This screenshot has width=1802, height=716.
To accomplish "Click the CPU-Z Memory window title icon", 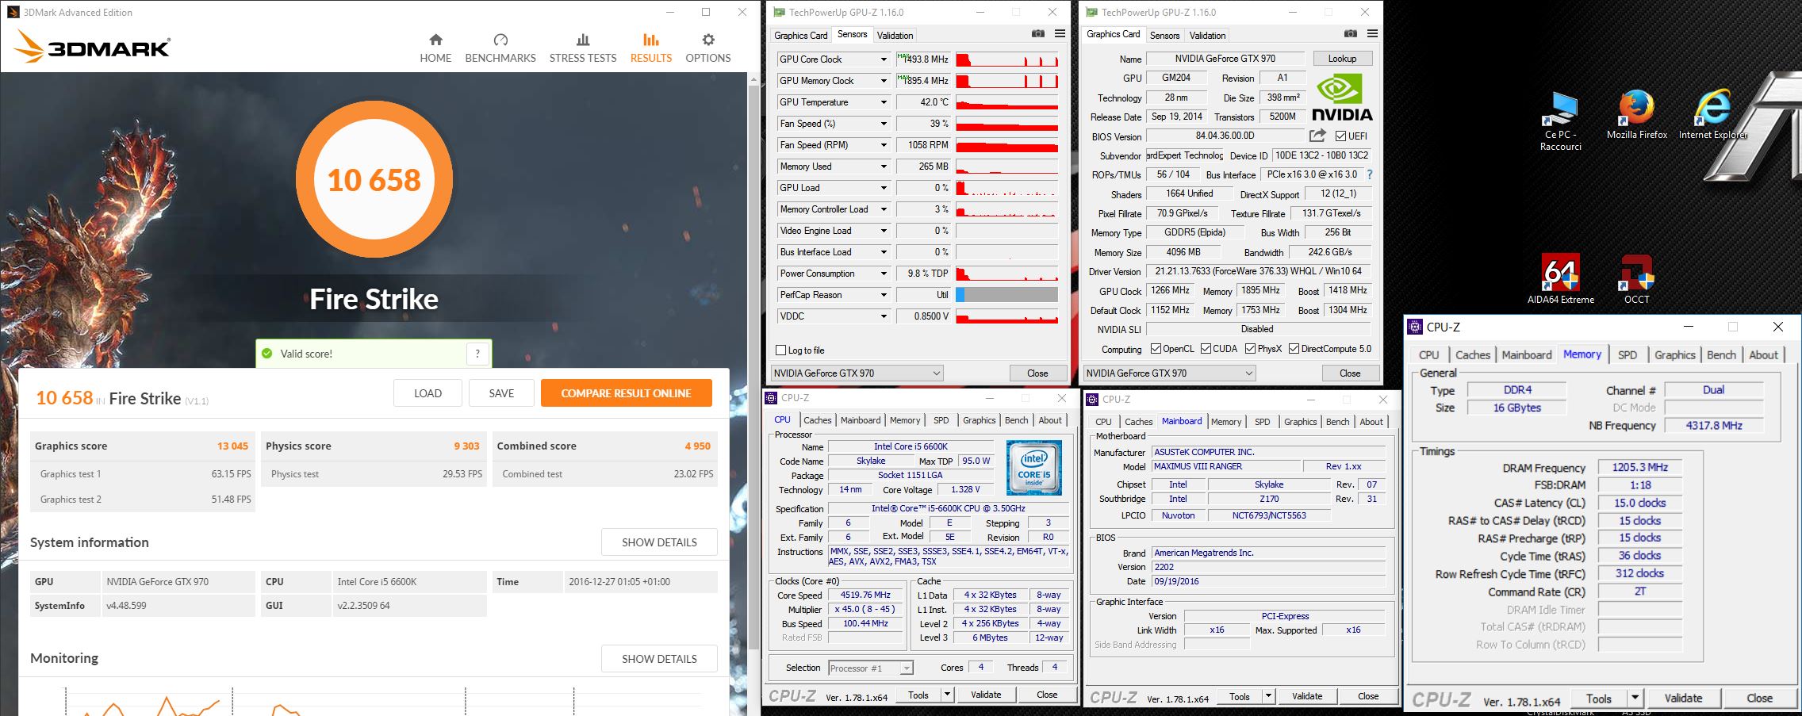I will pos(1415,327).
